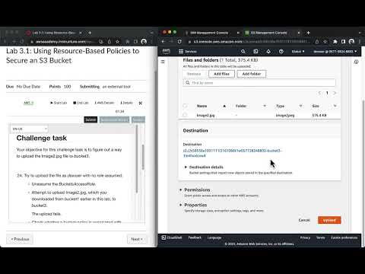Viewport: 365px width, 274px height.
Task: Click the AWS logo in the console header
Action: [167, 51]
